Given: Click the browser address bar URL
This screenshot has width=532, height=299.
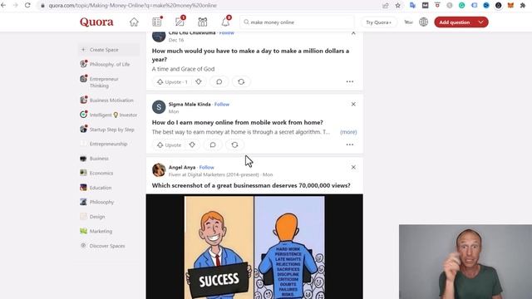Looking at the screenshot, I should [132, 6].
